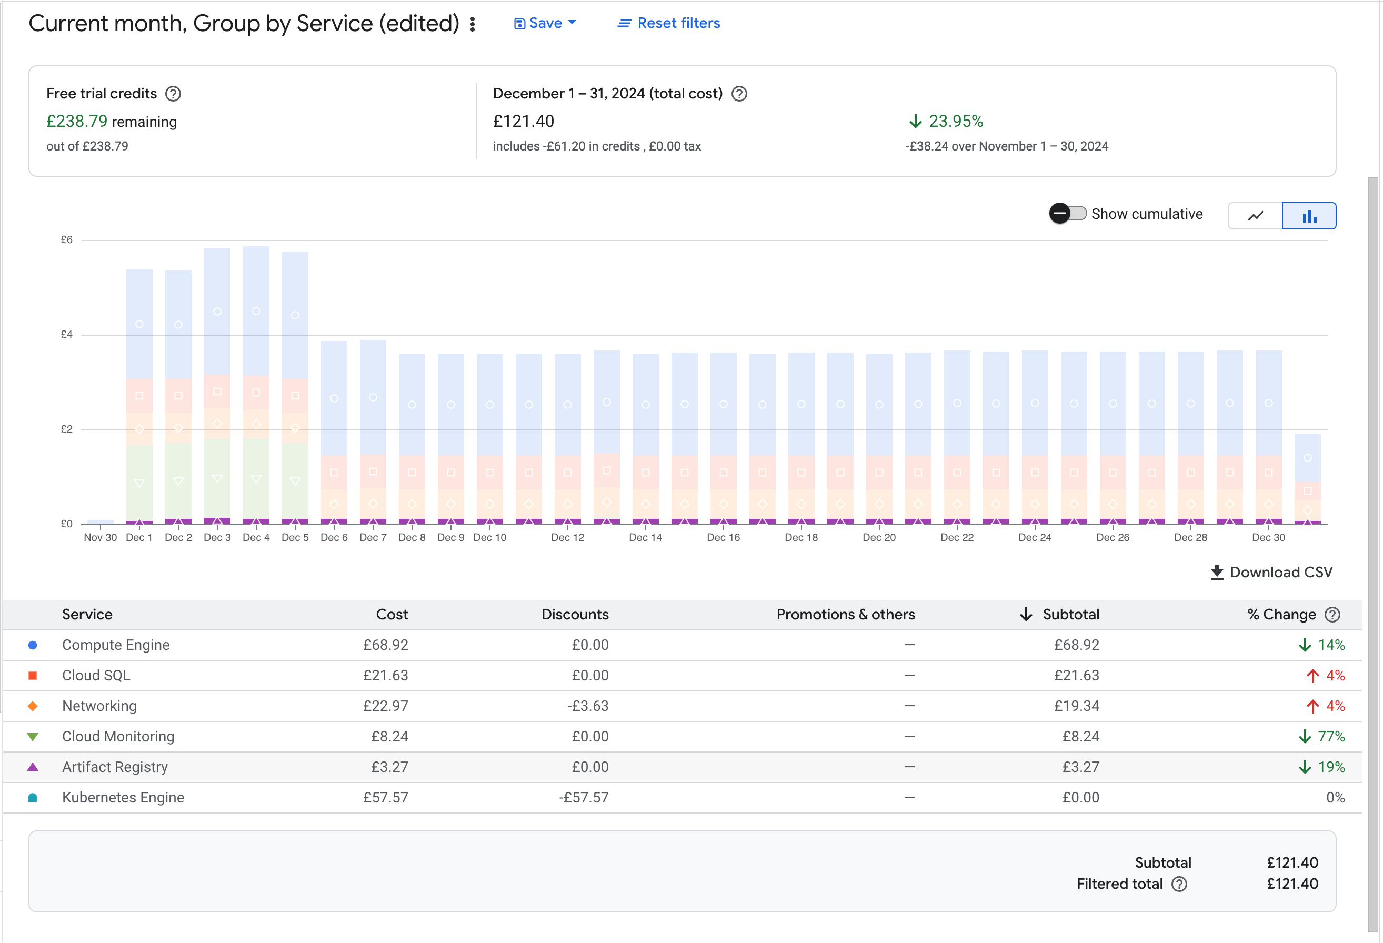Click the Download CSV icon
Image resolution: width=1383 pixels, height=943 pixels.
pos(1218,572)
